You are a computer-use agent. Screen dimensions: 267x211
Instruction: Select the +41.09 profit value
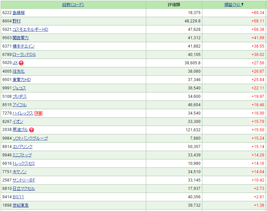[x=258, y=38]
